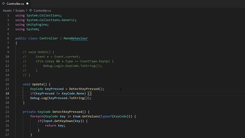Click 'using System.Collections.Generic;' line
245x138 pixels.
tap(46, 20)
